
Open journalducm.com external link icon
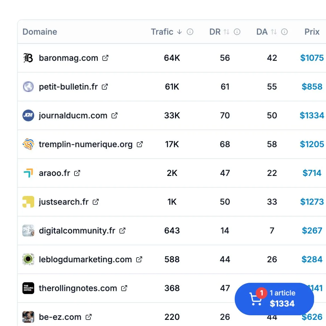114,115
